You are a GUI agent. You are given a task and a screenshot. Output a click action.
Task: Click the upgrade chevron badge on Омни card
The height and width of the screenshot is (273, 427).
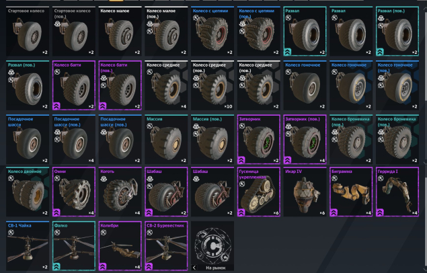coord(56,212)
